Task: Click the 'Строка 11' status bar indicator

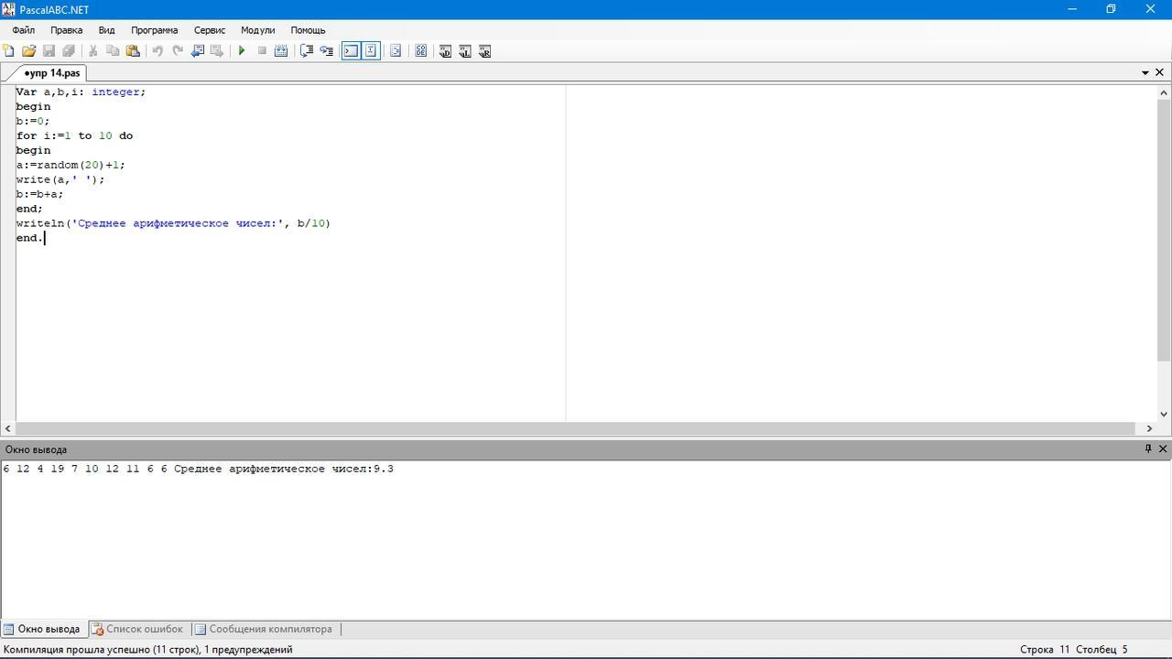Action: pos(1045,650)
